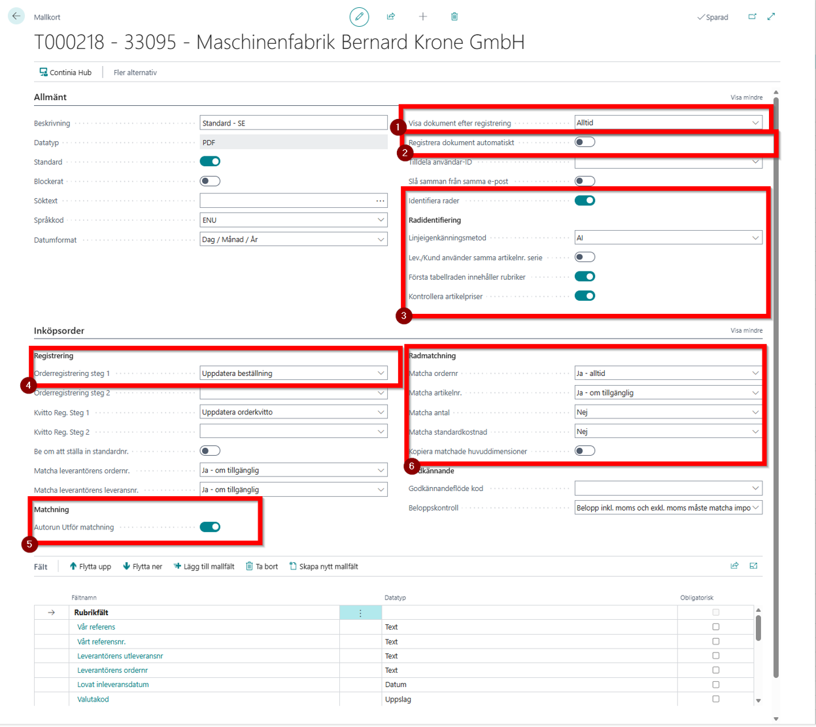Click Ta bort in Fält toolbar
816x727 pixels.
point(262,567)
